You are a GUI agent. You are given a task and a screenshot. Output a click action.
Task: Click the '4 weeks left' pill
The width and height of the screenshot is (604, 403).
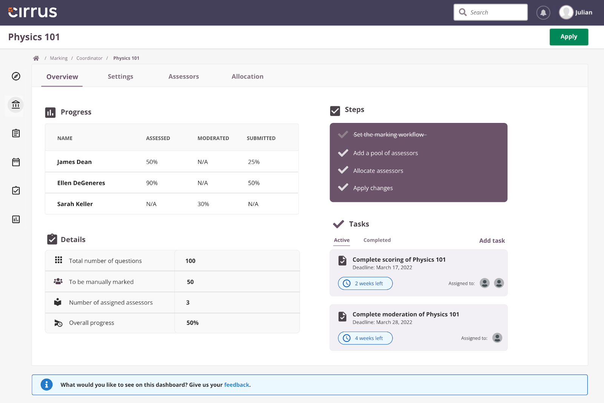click(x=365, y=338)
